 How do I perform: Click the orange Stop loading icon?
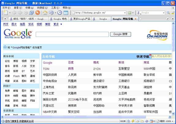pyautogui.click(x=38, y=12)
